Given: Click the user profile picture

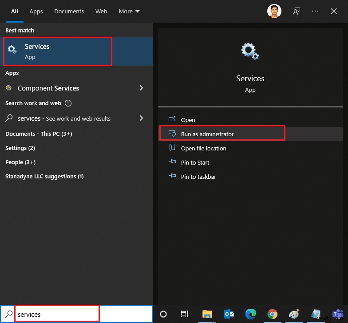Looking at the screenshot, I should click(274, 12).
